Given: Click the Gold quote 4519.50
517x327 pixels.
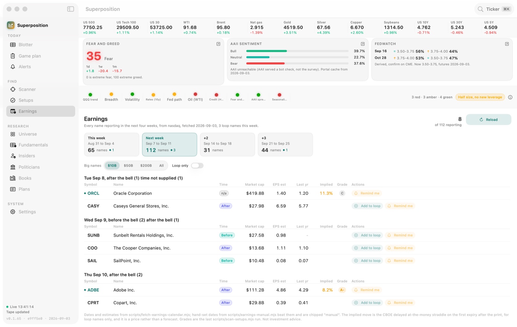Looking at the screenshot, I should point(293,27).
